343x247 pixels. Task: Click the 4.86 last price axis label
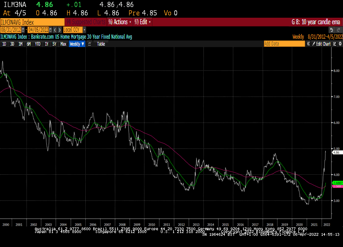pos(337,152)
